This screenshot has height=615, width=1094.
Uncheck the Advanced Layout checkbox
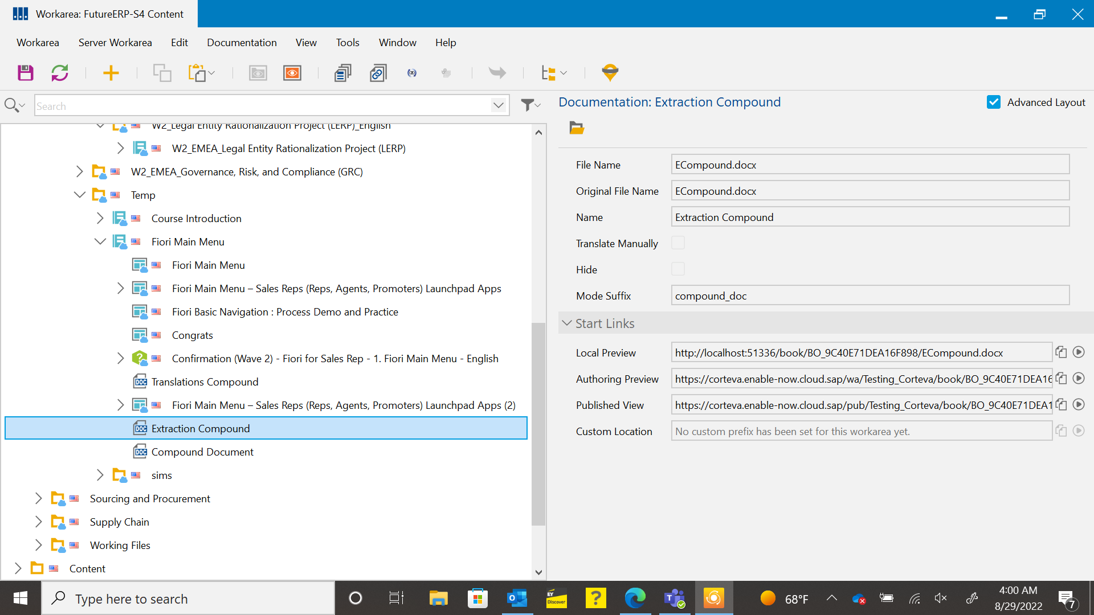(x=994, y=102)
